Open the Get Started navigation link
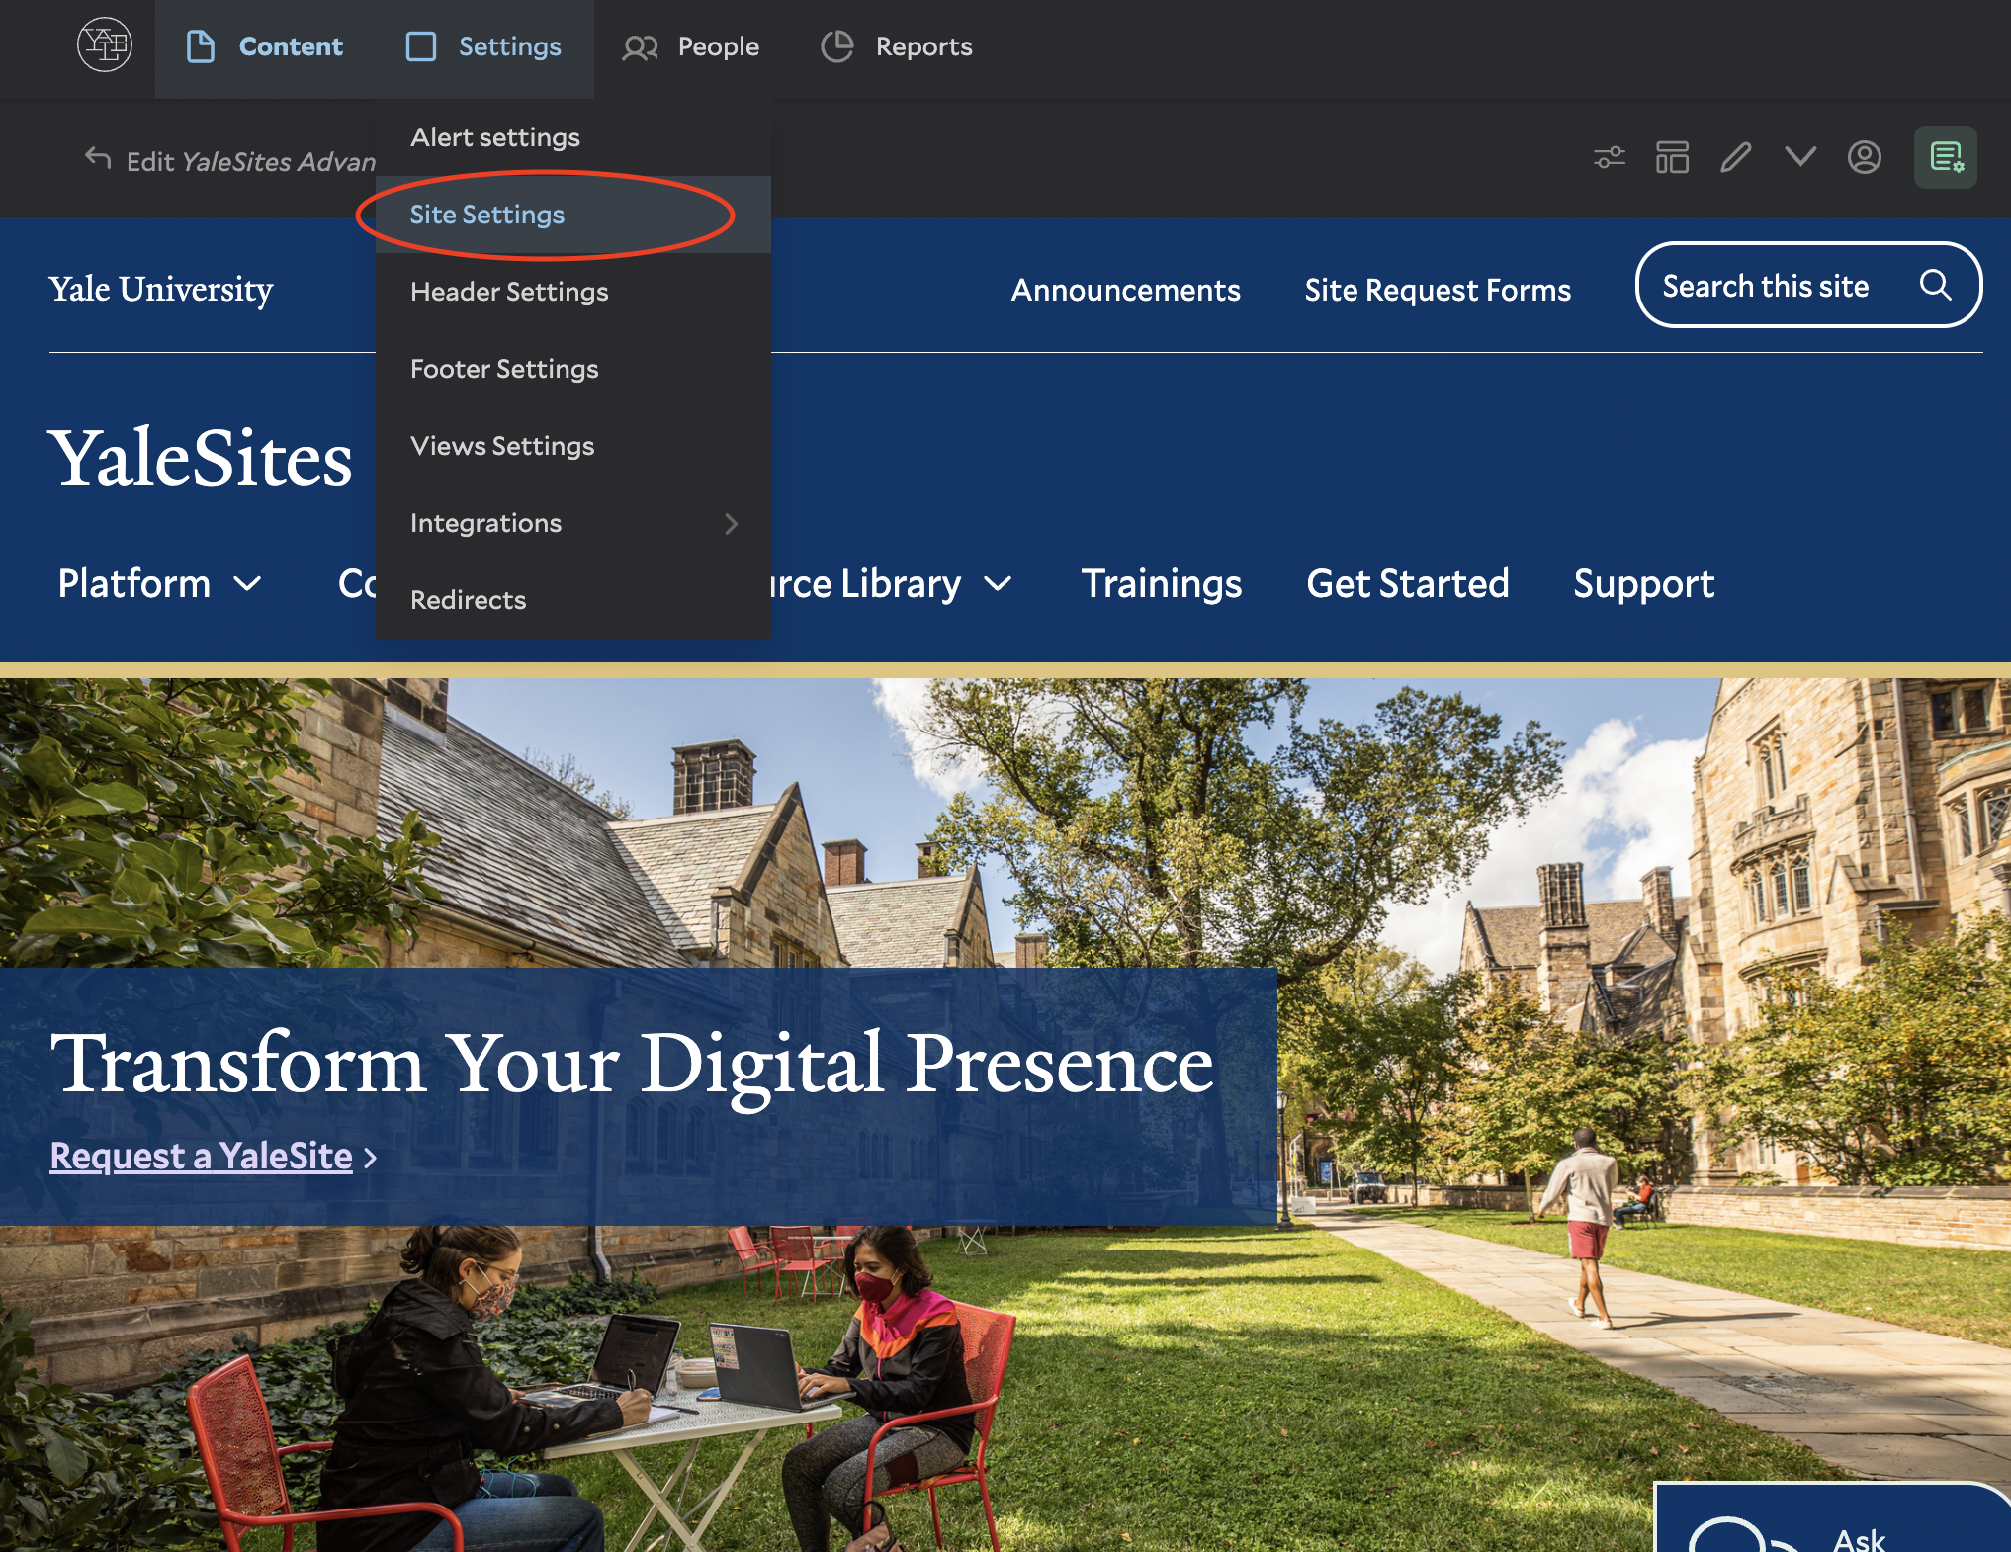This screenshot has width=2011, height=1552. [1408, 583]
